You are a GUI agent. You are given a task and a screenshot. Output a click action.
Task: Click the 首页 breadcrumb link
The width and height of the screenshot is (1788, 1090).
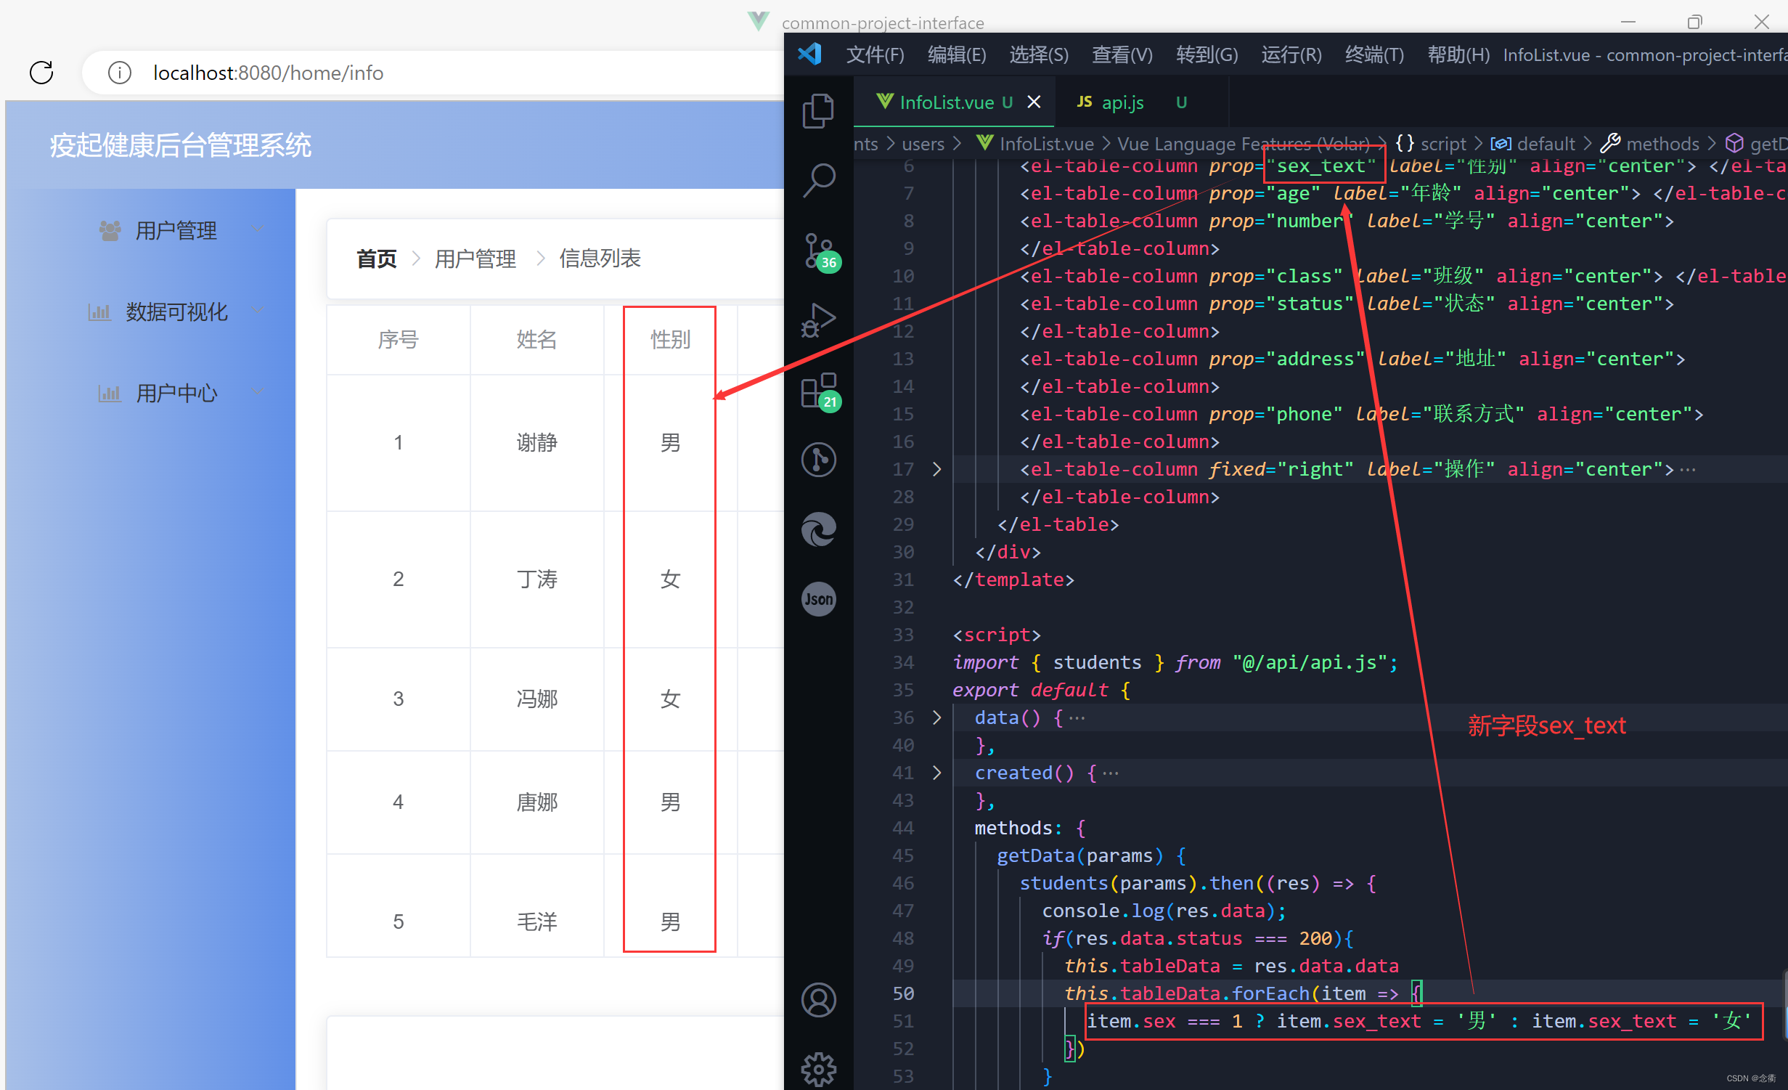pyautogui.click(x=376, y=259)
